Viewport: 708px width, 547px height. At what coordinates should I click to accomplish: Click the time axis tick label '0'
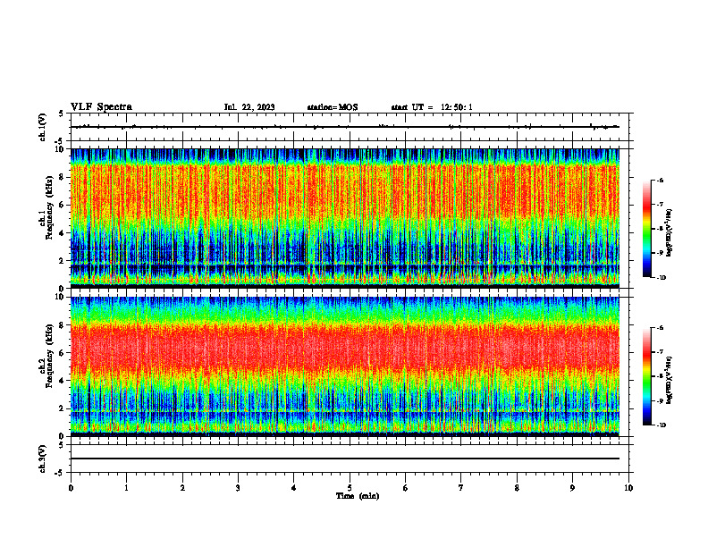(x=71, y=488)
